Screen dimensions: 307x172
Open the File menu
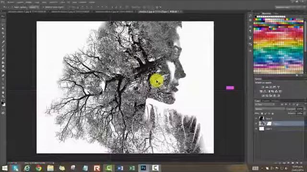pos(11,2)
